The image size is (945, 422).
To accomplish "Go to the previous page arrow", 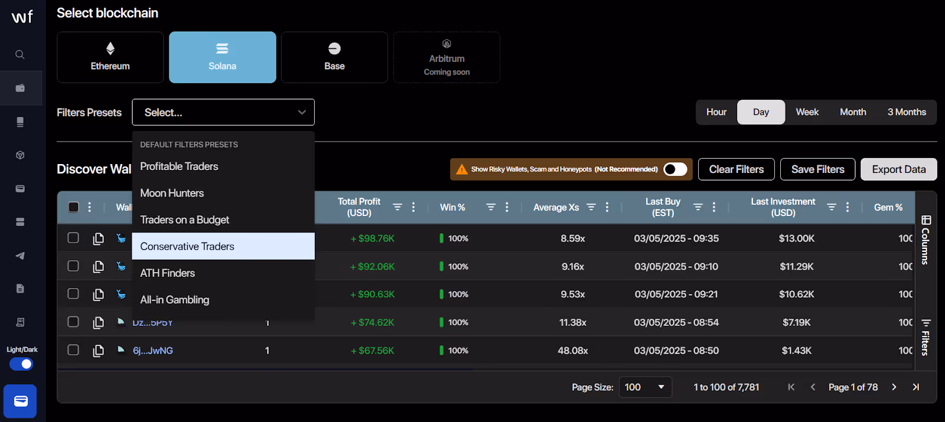I will coord(813,387).
